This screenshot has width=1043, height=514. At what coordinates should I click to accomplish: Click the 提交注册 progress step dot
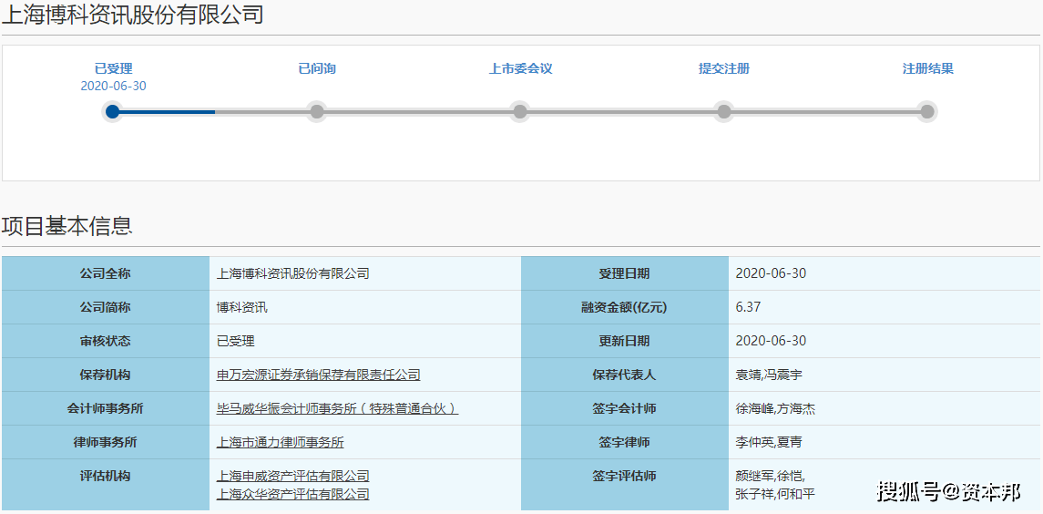coord(723,111)
